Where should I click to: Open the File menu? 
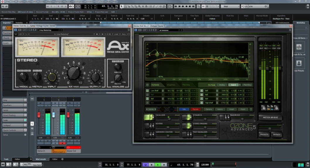point(8,1)
